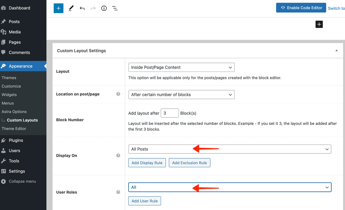Click the Appearance paintbrush icon
345x210 pixels.
click(x=3, y=66)
